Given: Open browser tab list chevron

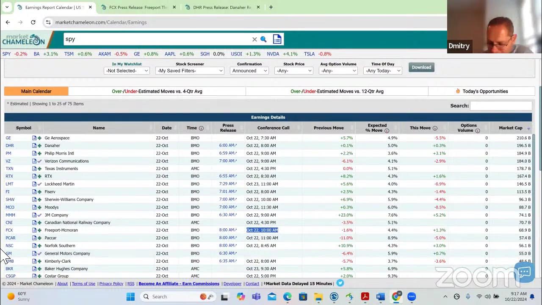Looking at the screenshot, I should point(7,7).
